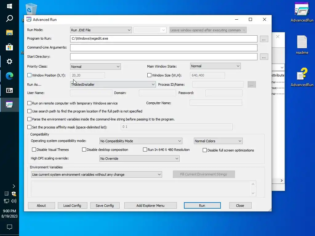Image resolution: width=315 pixels, height=236 pixels.
Task: Launch Microsoft Store from taskbar
Action: [x=9, y=47]
